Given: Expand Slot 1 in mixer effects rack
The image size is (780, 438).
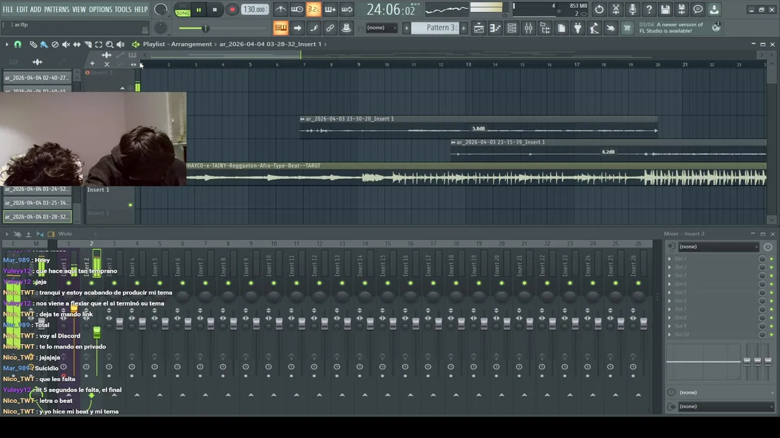Looking at the screenshot, I should pos(670,259).
